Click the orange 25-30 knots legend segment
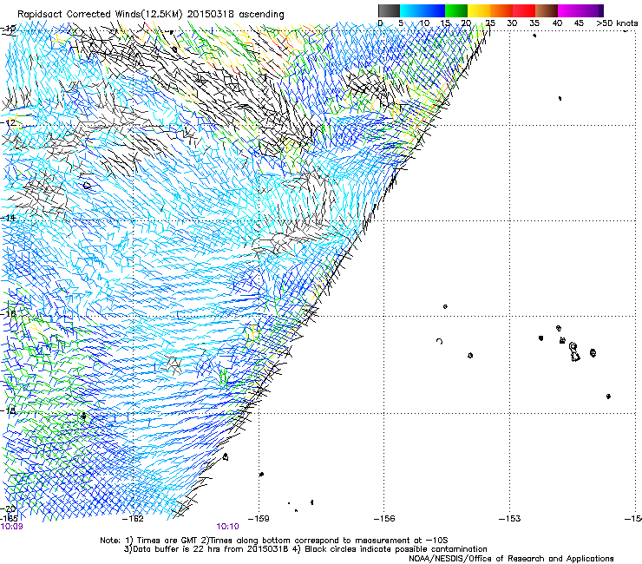 point(501,10)
